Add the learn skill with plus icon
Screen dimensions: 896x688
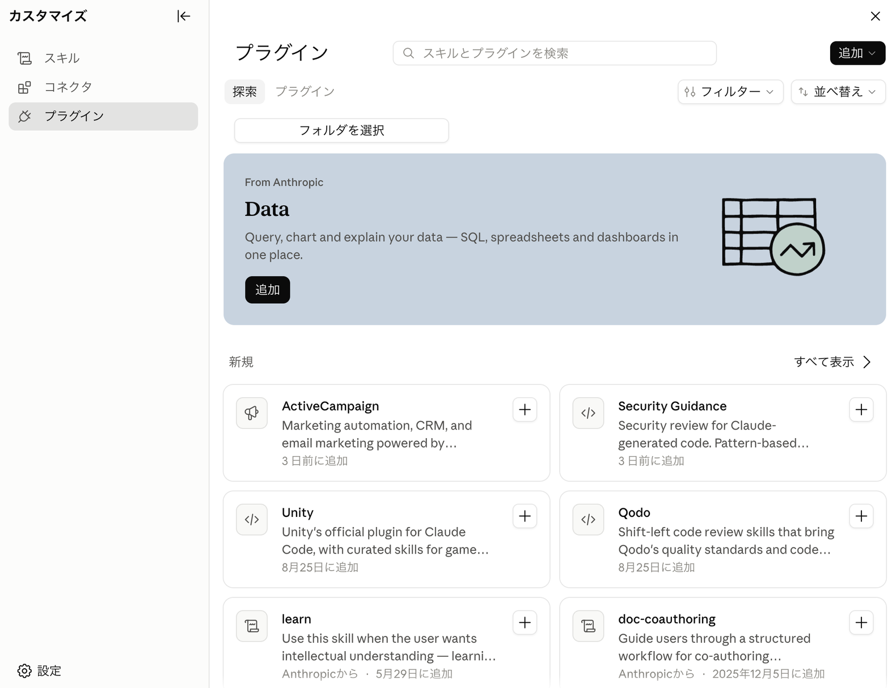click(x=525, y=623)
